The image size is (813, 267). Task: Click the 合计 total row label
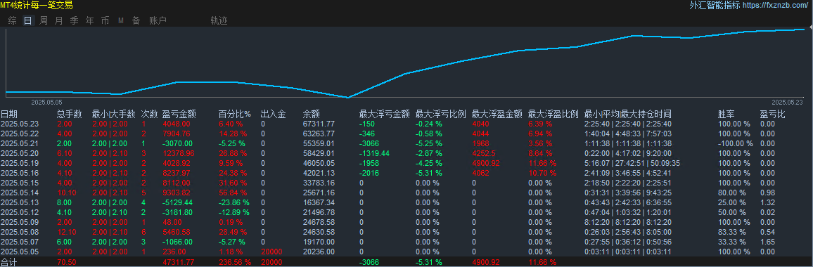9,263
